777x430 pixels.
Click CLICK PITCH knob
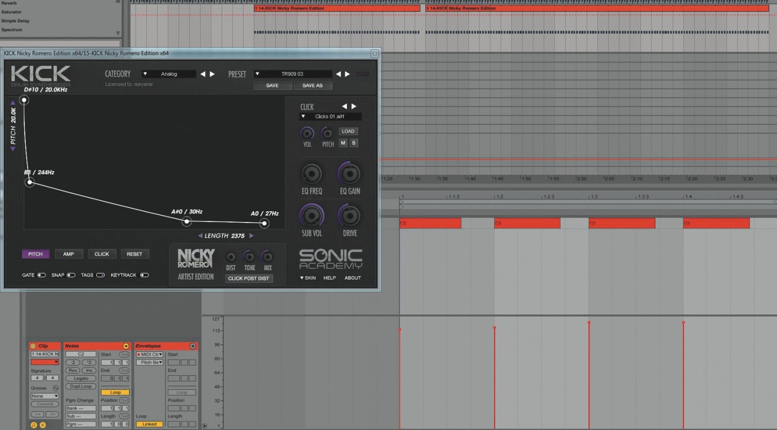pyautogui.click(x=327, y=133)
